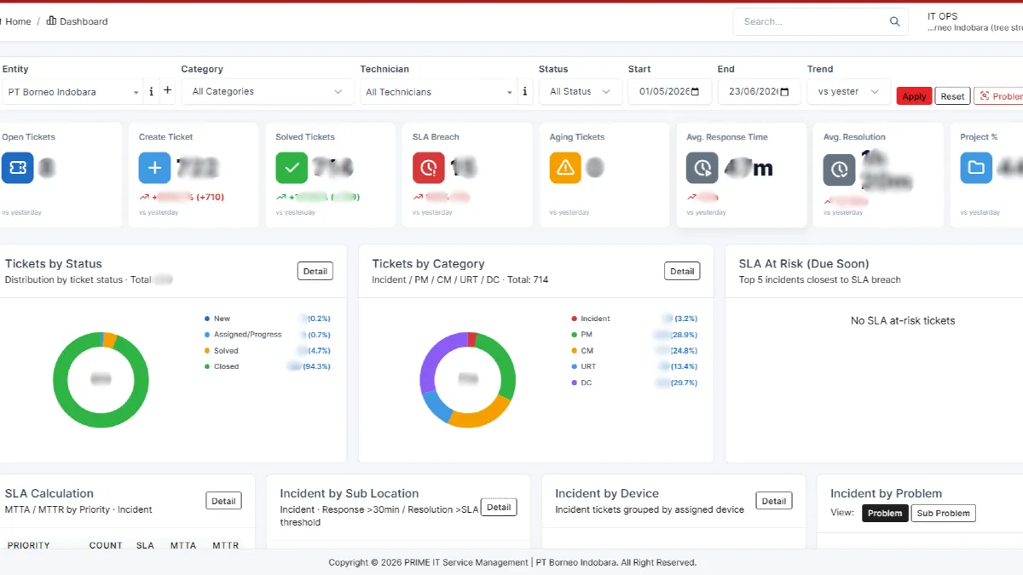Image resolution: width=1023 pixels, height=575 pixels.
Task: Toggle the Incident legend item
Action: (590, 319)
